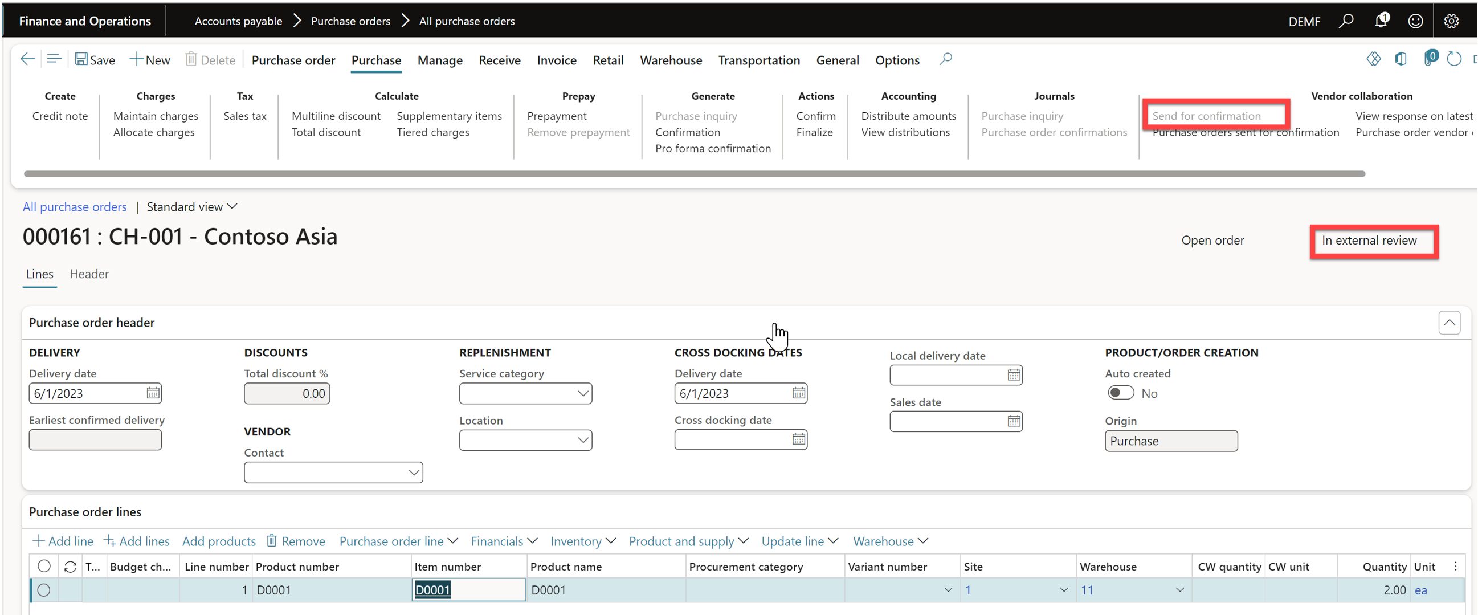This screenshot has width=1478, height=615.
Task: Click Accounts payable breadcrumb
Action: click(238, 21)
